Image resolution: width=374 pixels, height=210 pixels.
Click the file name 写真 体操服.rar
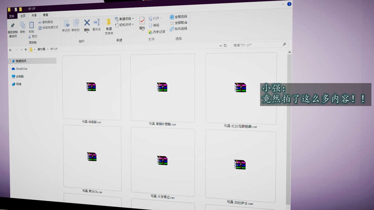(92, 122)
